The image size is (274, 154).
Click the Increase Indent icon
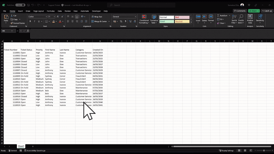(x=86, y=21)
